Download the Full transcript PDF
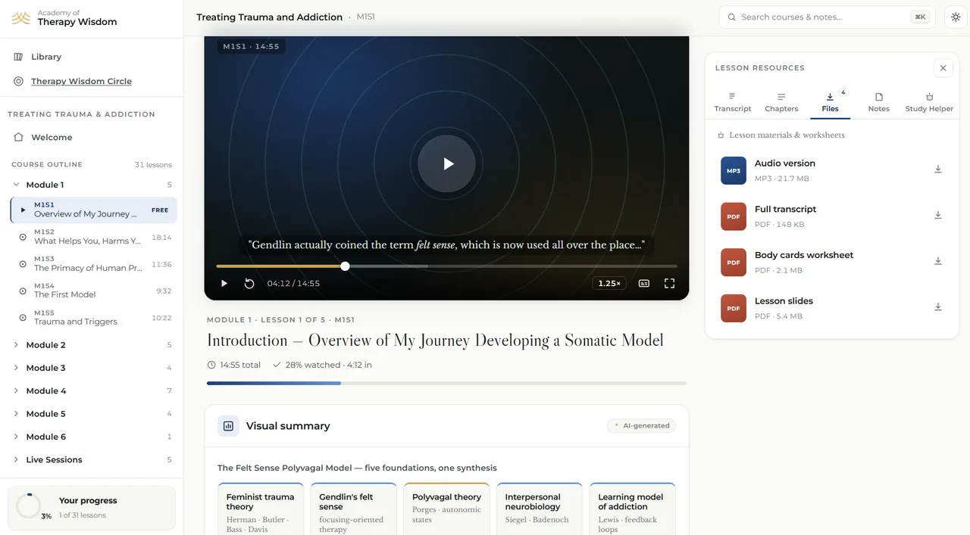970x535 pixels. [938, 216]
